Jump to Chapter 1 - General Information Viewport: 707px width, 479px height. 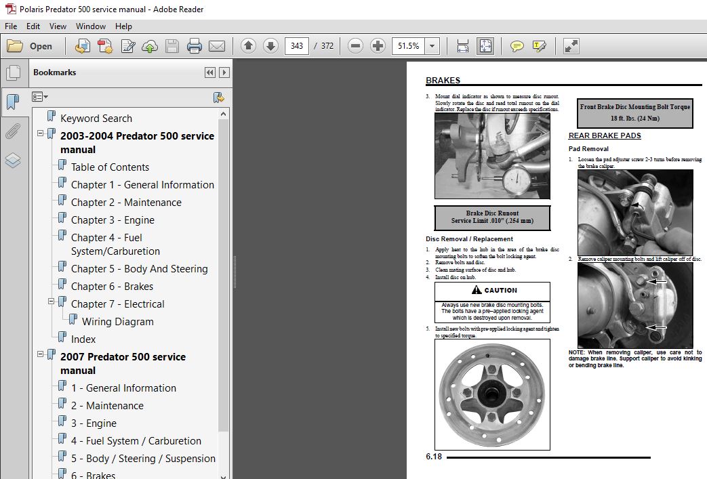coord(142,185)
